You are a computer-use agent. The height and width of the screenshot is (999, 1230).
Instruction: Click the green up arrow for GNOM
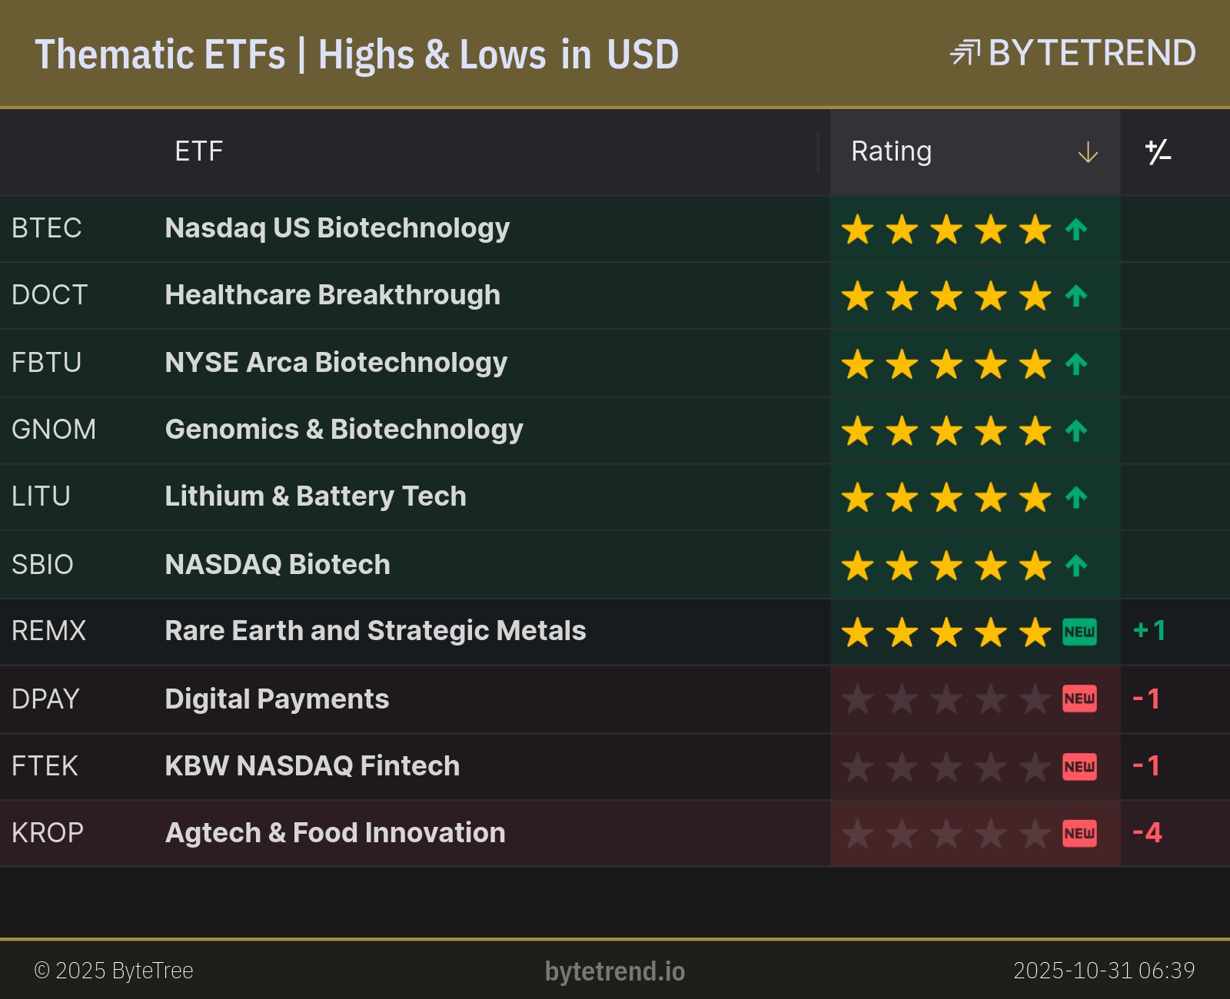point(1076,430)
